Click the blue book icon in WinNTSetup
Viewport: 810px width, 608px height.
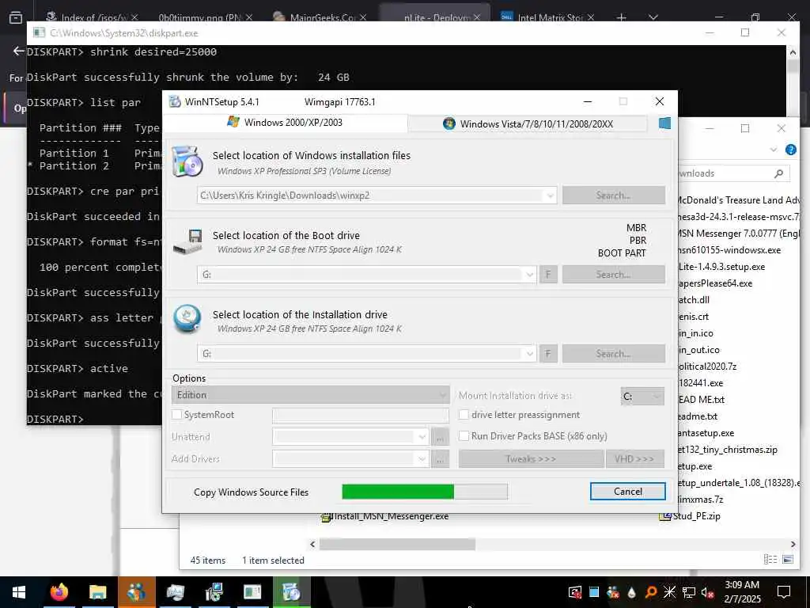click(664, 123)
